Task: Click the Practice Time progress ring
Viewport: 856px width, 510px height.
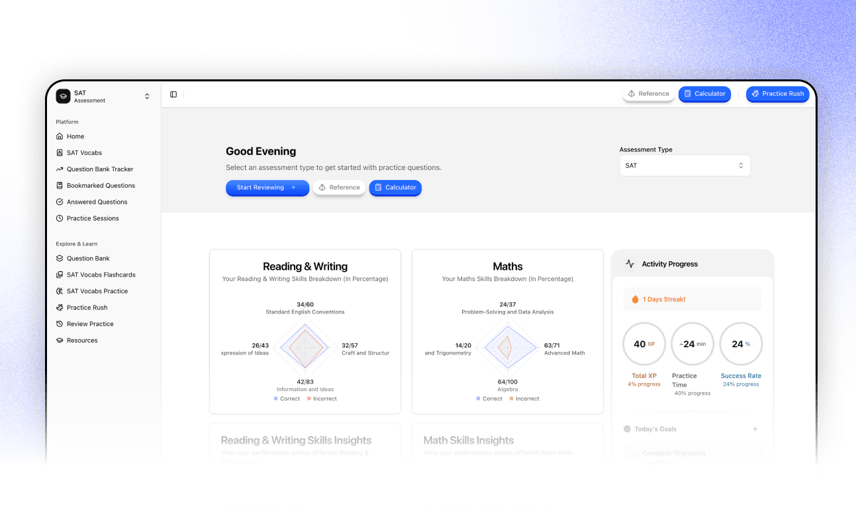Action: pos(692,344)
